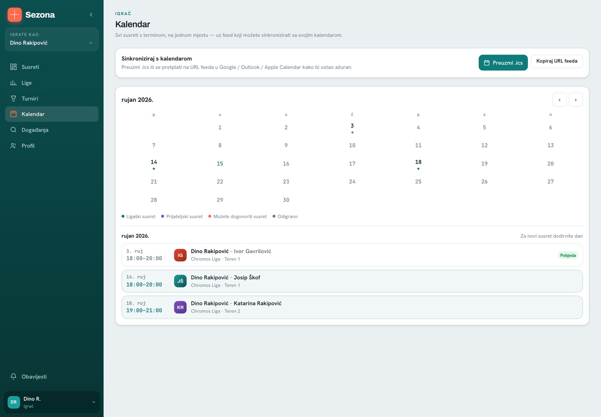
Task: Click the Odigrano legend label
Action: pos(288,216)
